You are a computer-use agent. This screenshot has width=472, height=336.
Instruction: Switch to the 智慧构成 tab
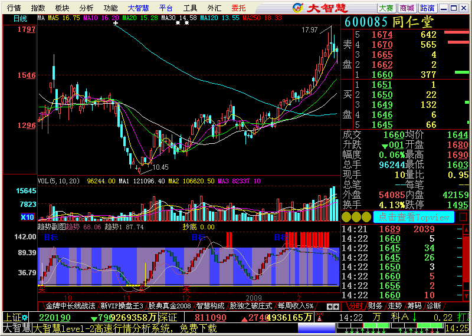tap(211, 306)
